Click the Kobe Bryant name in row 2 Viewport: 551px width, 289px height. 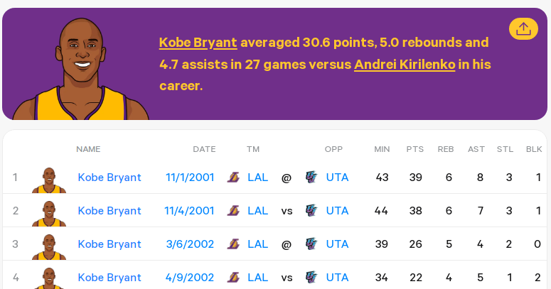(x=109, y=211)
